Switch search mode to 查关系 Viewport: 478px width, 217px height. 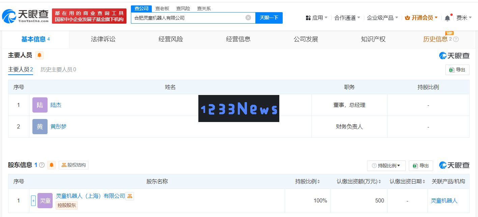click(x=204, y=8)
